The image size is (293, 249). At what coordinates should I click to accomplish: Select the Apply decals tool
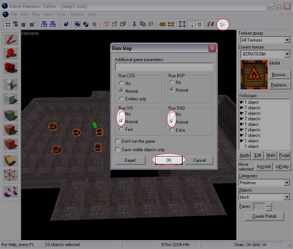point(11,144)
